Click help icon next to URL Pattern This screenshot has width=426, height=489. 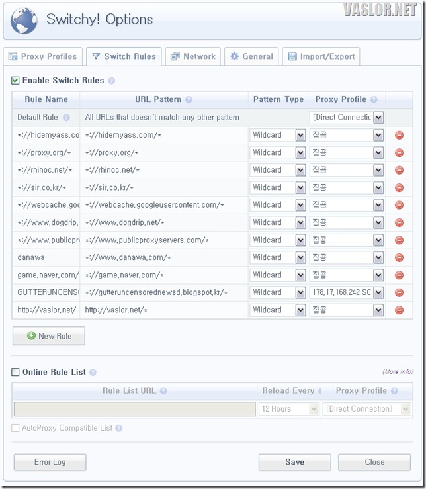pyautogui.click(x=189, y=100)
